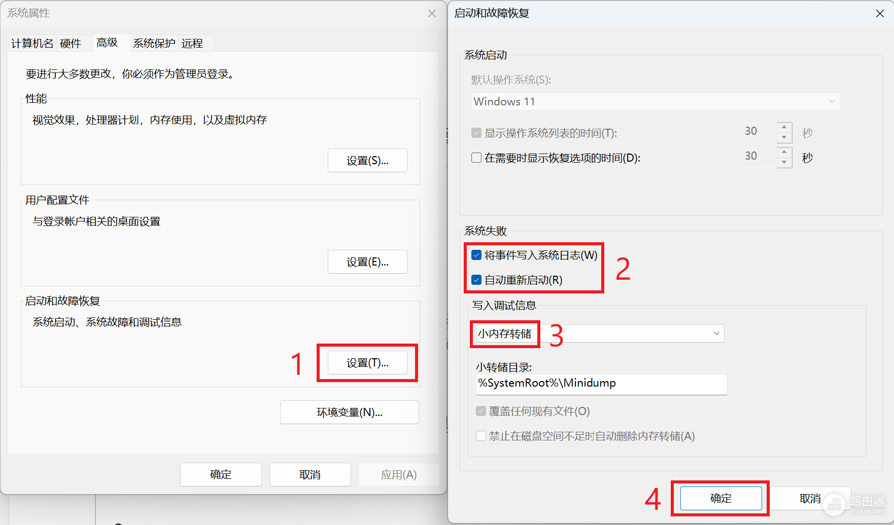Switch to the 系统保护 tab
894x525 pixels.
click(x=154, y=44)
